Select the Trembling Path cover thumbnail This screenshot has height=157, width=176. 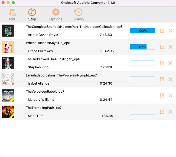click(x=8, y=112)
